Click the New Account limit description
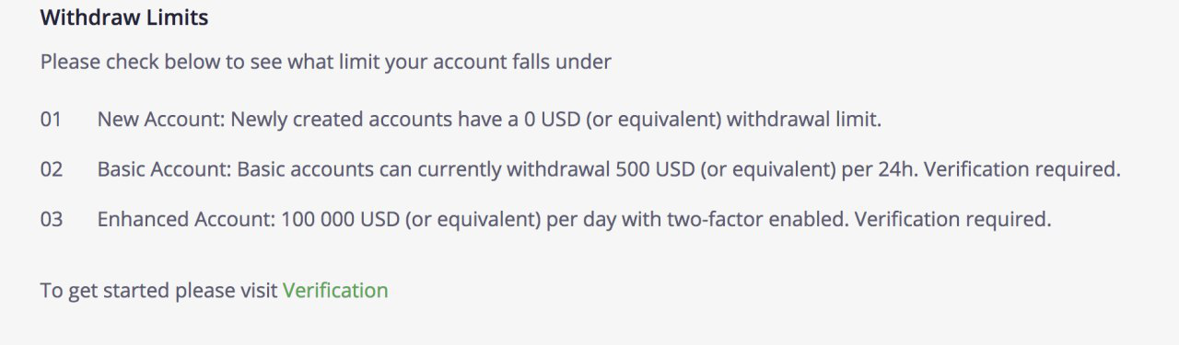This screenshot has height=345, width=1179. point(489,120)
